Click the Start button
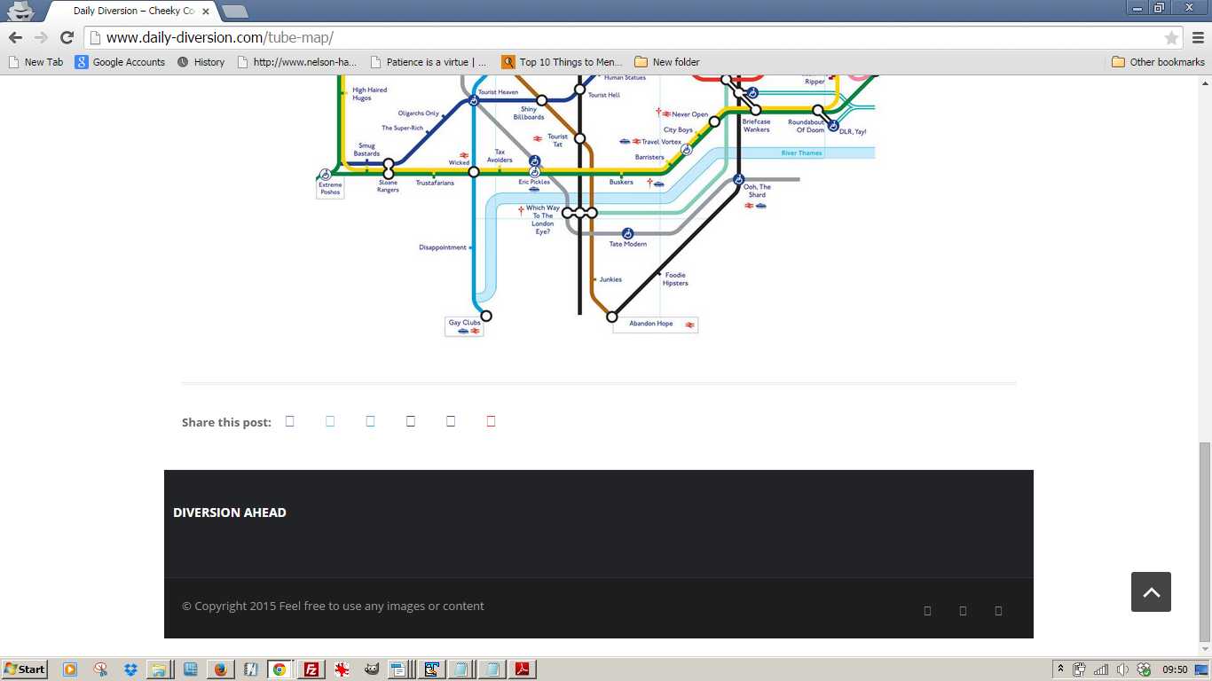This screenshot has width=1212, height=681. 25,669
